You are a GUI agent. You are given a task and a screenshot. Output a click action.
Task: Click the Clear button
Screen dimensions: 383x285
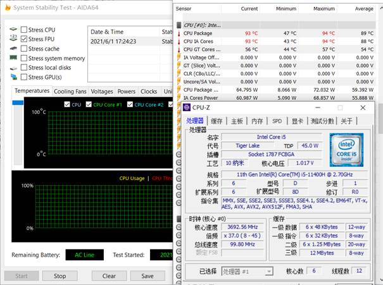point(109,276)
